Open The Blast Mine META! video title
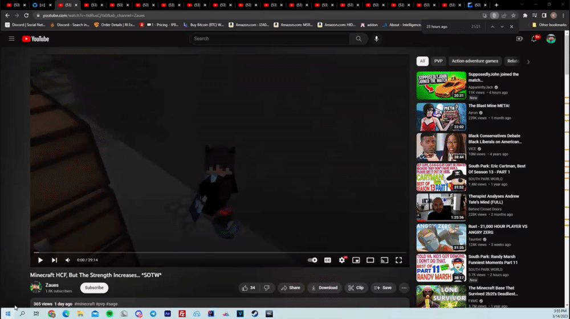This screenshot has height=319, width=570. coord(488,106)
